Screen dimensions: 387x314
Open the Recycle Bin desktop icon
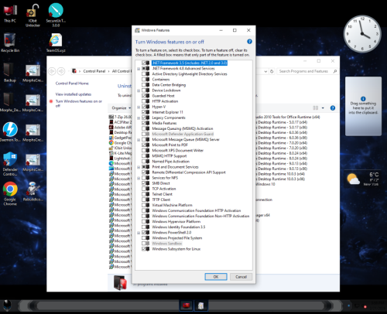(x=10, y=43)
